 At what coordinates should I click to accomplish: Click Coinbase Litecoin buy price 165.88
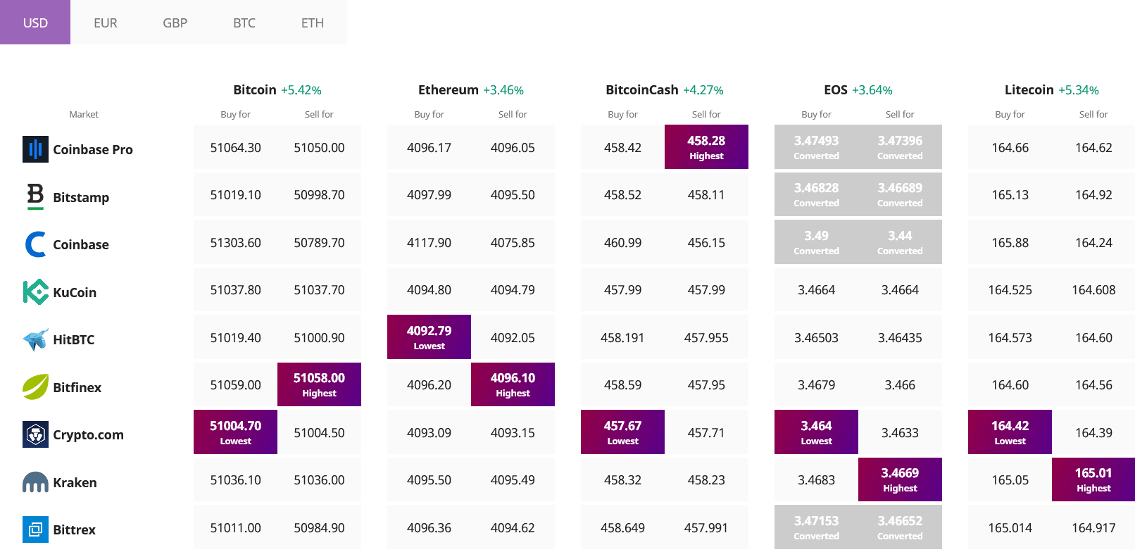[x=1010, y=242]
